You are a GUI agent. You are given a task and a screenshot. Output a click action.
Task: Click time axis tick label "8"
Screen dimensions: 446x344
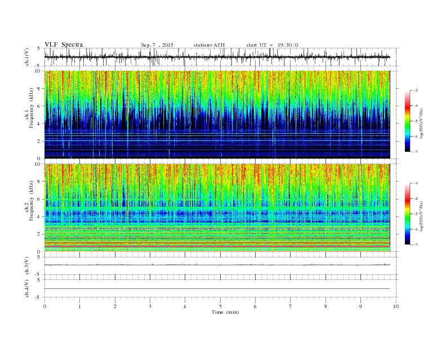(x=325, y=306)
